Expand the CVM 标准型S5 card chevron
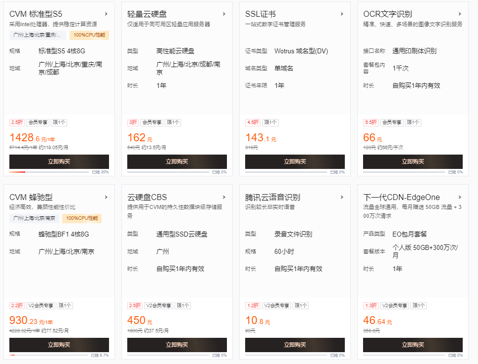 106,14
